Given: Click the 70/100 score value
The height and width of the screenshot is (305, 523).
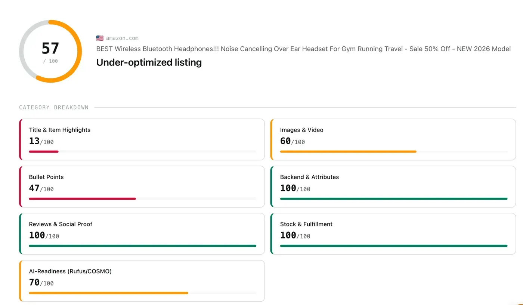Looking at the screenshot, I should [41, 283].
